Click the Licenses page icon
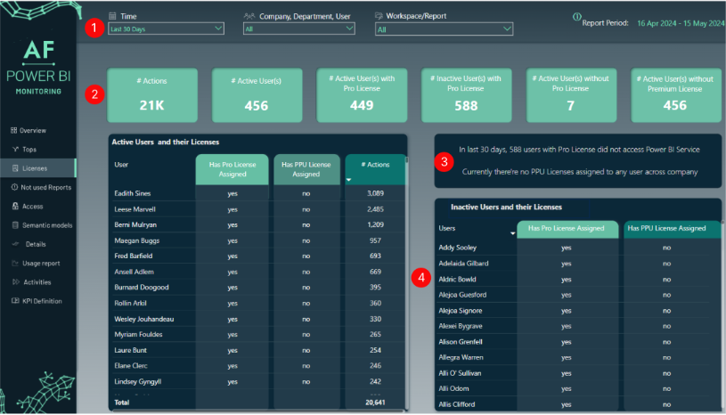Image resolution: width=726 pixels, height=415 pixels. [x=15, y=168]
